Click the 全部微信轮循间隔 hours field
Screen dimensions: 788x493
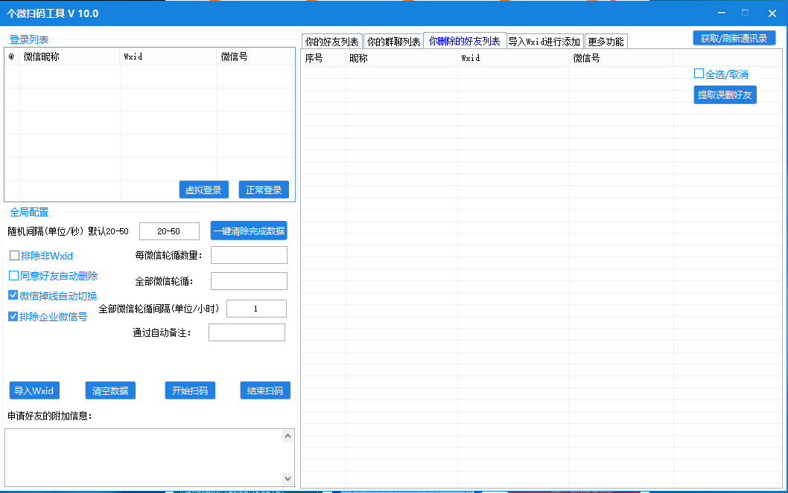tap(256, 309)
